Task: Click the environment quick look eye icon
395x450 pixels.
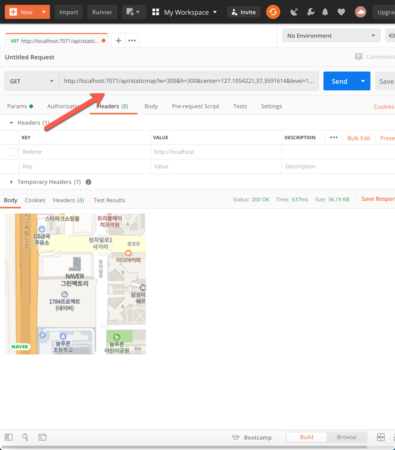Action: [x=391, y=36]
